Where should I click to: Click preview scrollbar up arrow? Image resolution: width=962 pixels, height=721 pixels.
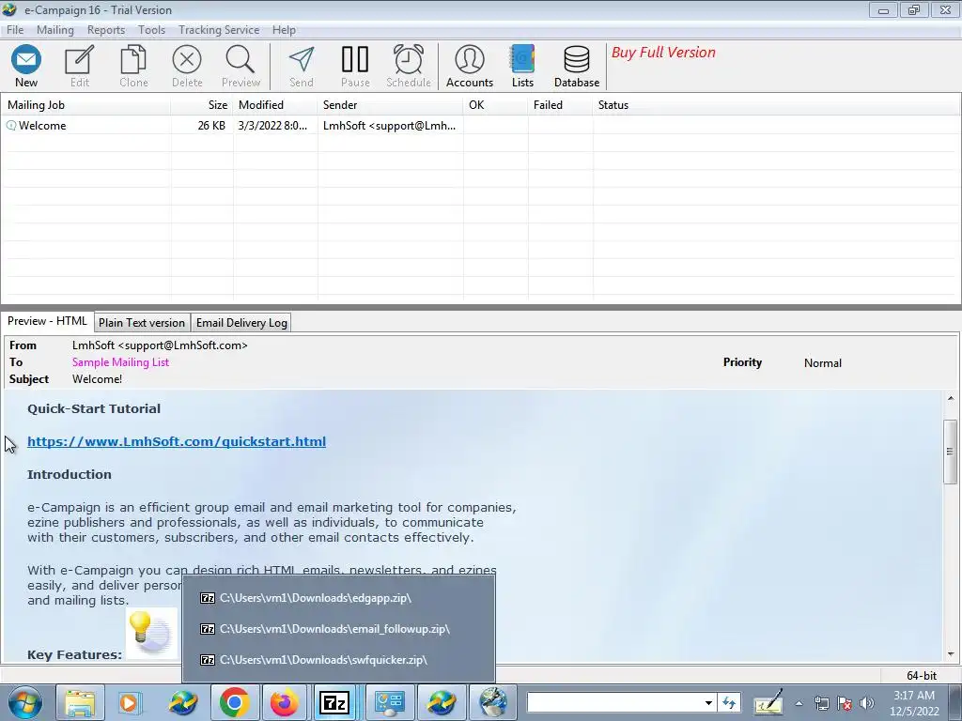coord(951,398)
